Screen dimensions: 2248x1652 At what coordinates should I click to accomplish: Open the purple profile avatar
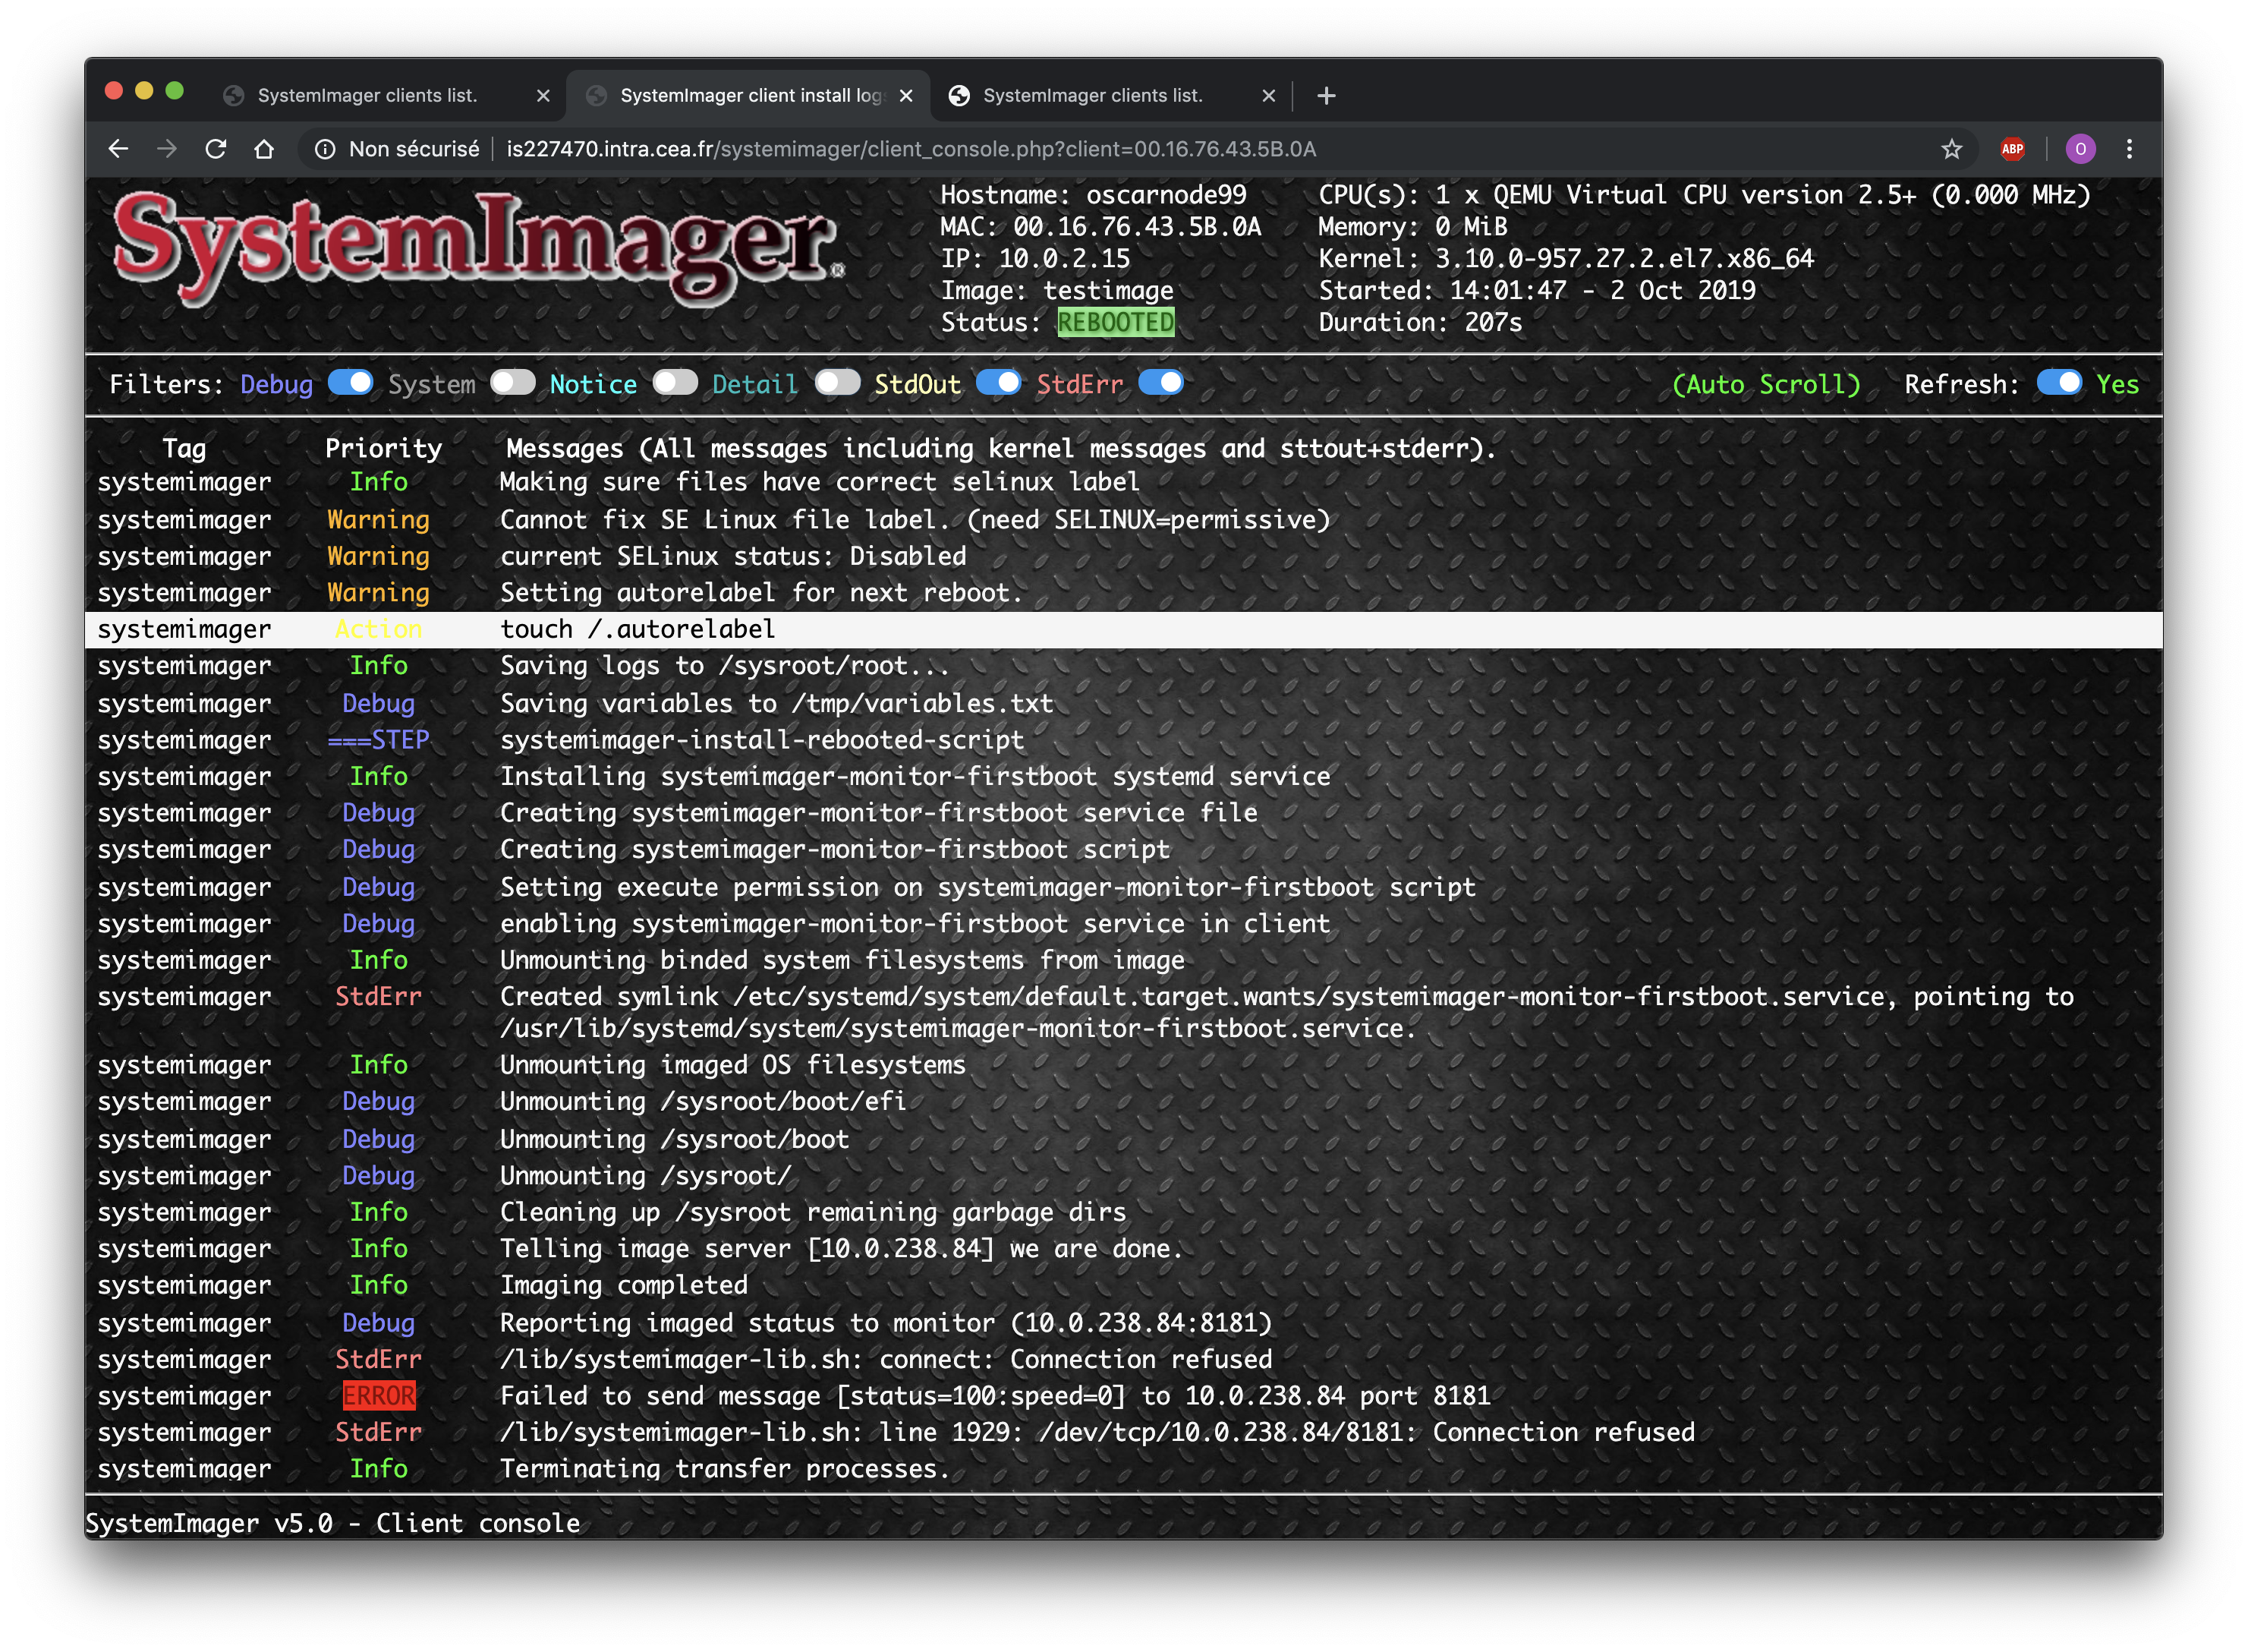[2080, 149]
